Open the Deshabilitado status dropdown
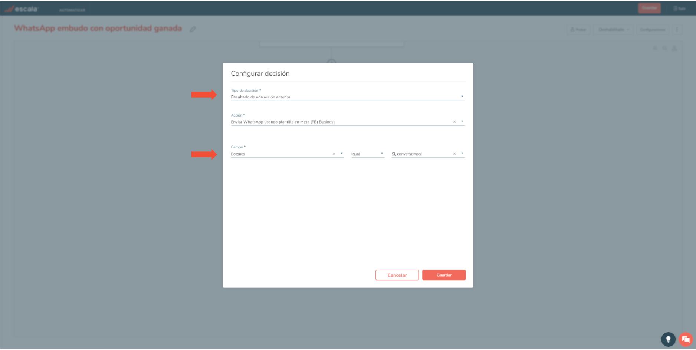 click(614, 29)
